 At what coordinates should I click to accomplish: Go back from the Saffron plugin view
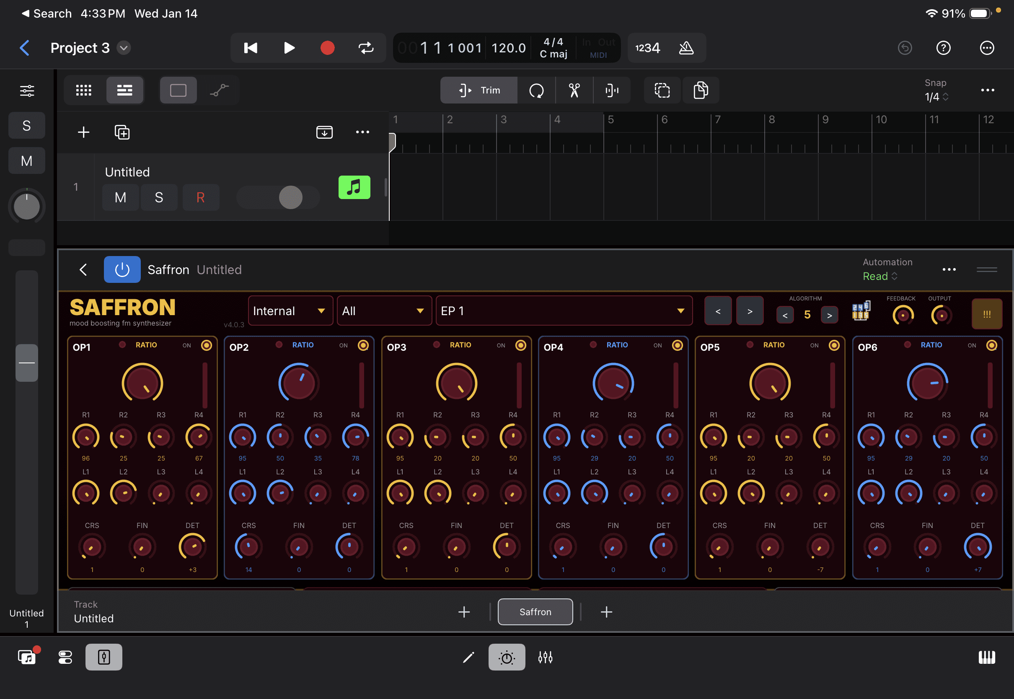[x=83, y=269]
